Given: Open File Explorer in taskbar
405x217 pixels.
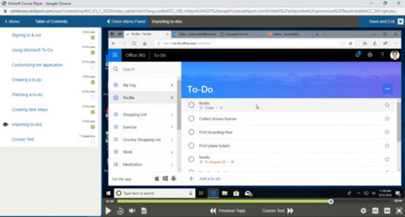Looking at the screenshot, I should pos(225,193).
